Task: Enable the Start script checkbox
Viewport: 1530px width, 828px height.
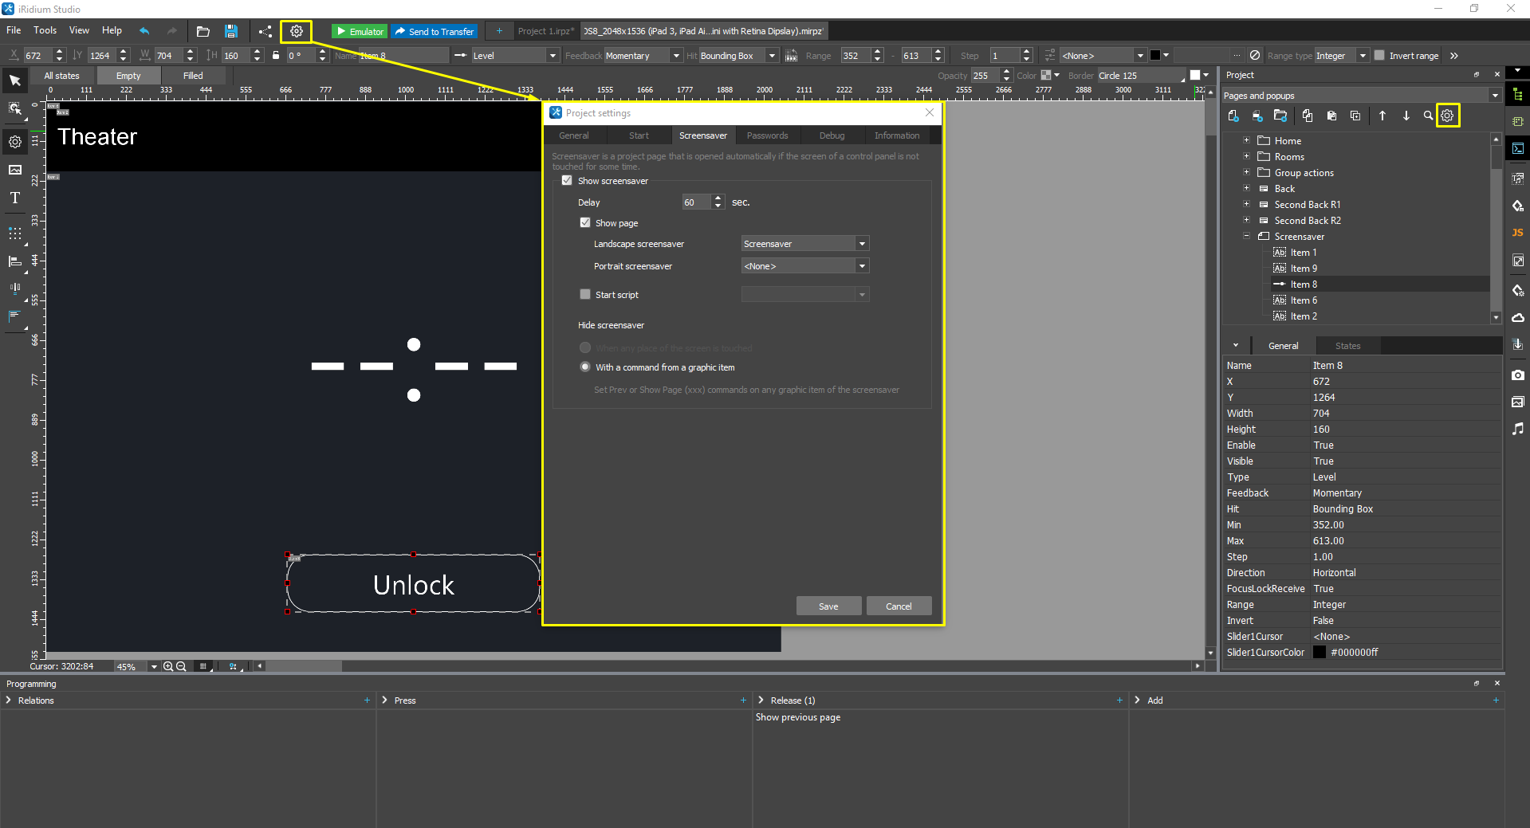Action: click(585, 294)
